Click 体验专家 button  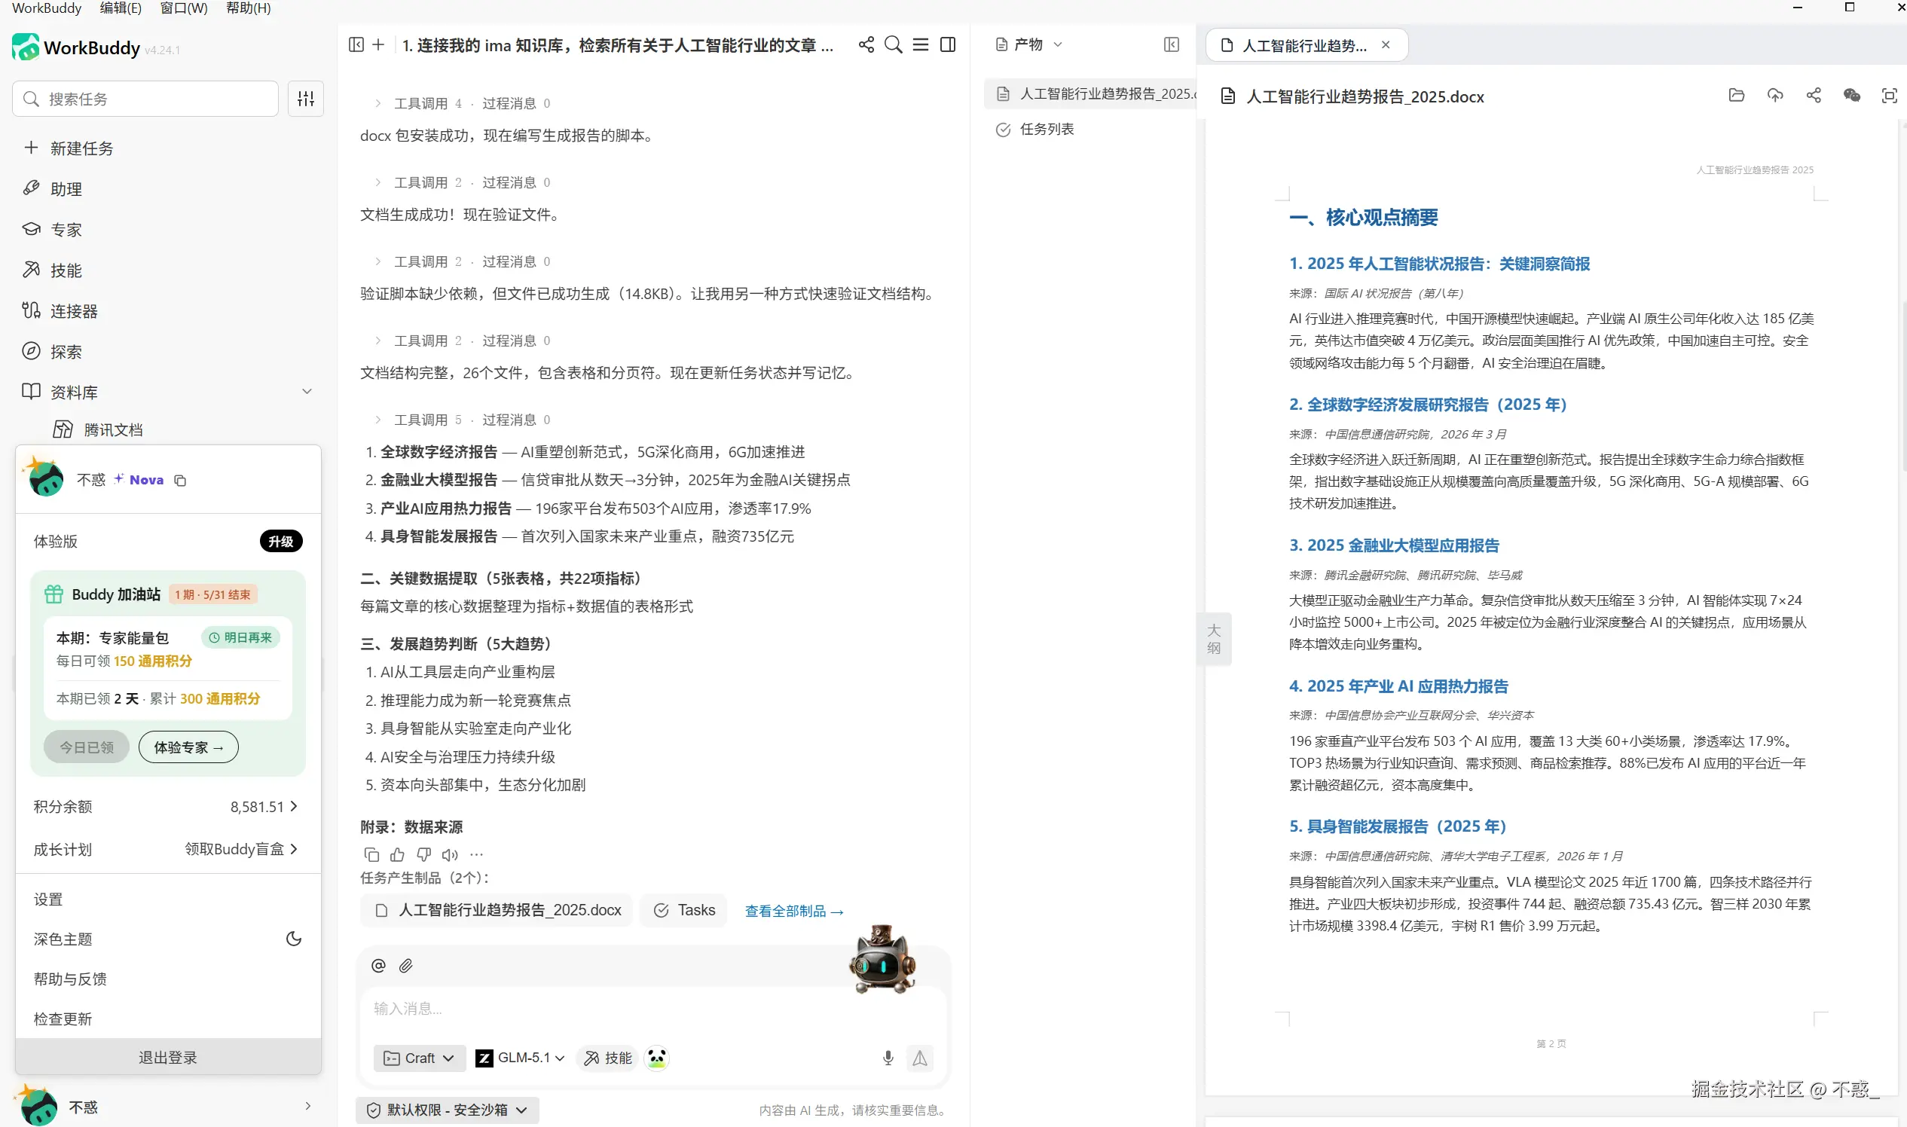pyautogui.click(x=188, y=747)
